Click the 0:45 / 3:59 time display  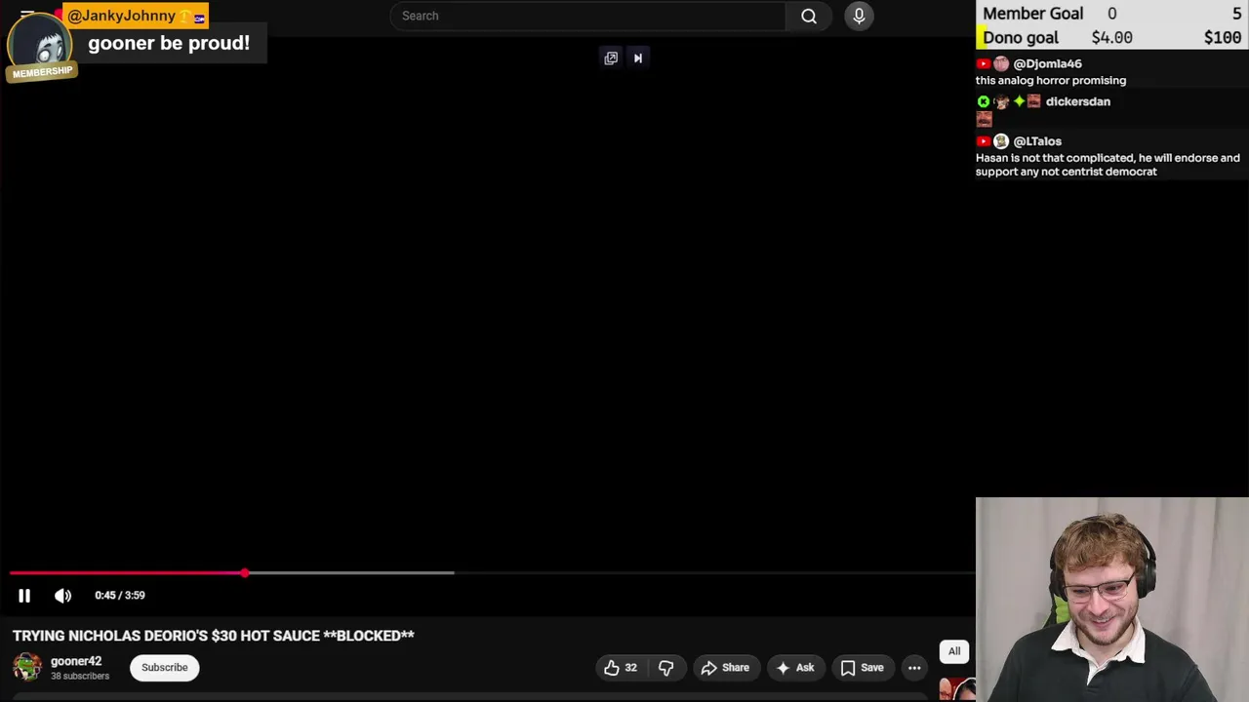click(x=120, y=596)
